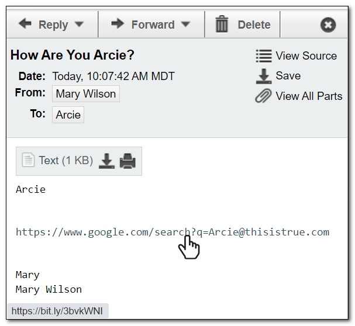Image resolution: width=355 pixels, height=326 pixels.
Task: Follow the google.com search hyperlink
Action: 172,233
